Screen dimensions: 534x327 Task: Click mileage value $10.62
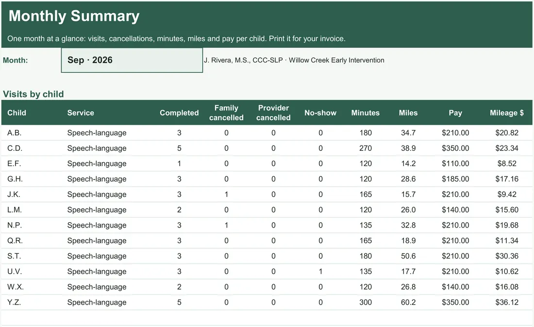pos(507,272)
